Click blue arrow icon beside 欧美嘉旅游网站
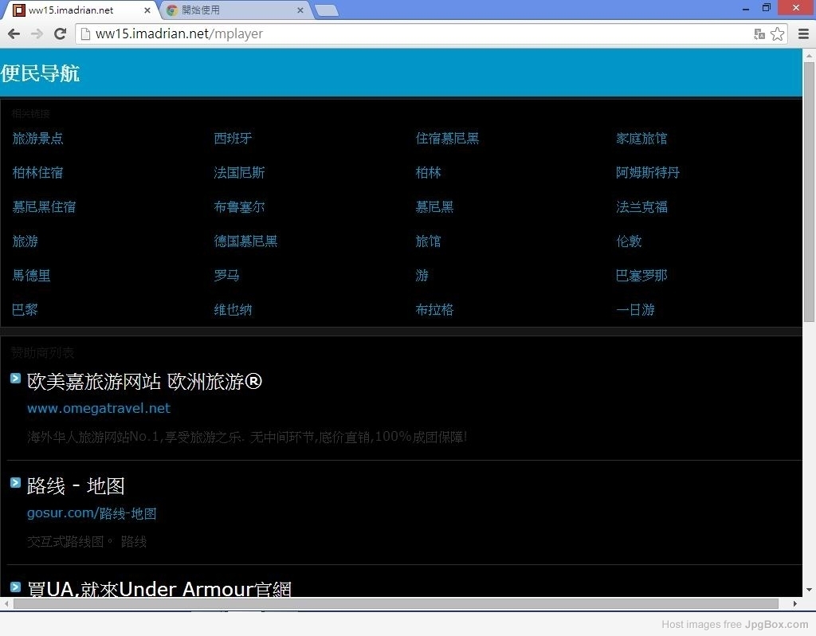This screenshot has height=636, width=816. point(15,378)
